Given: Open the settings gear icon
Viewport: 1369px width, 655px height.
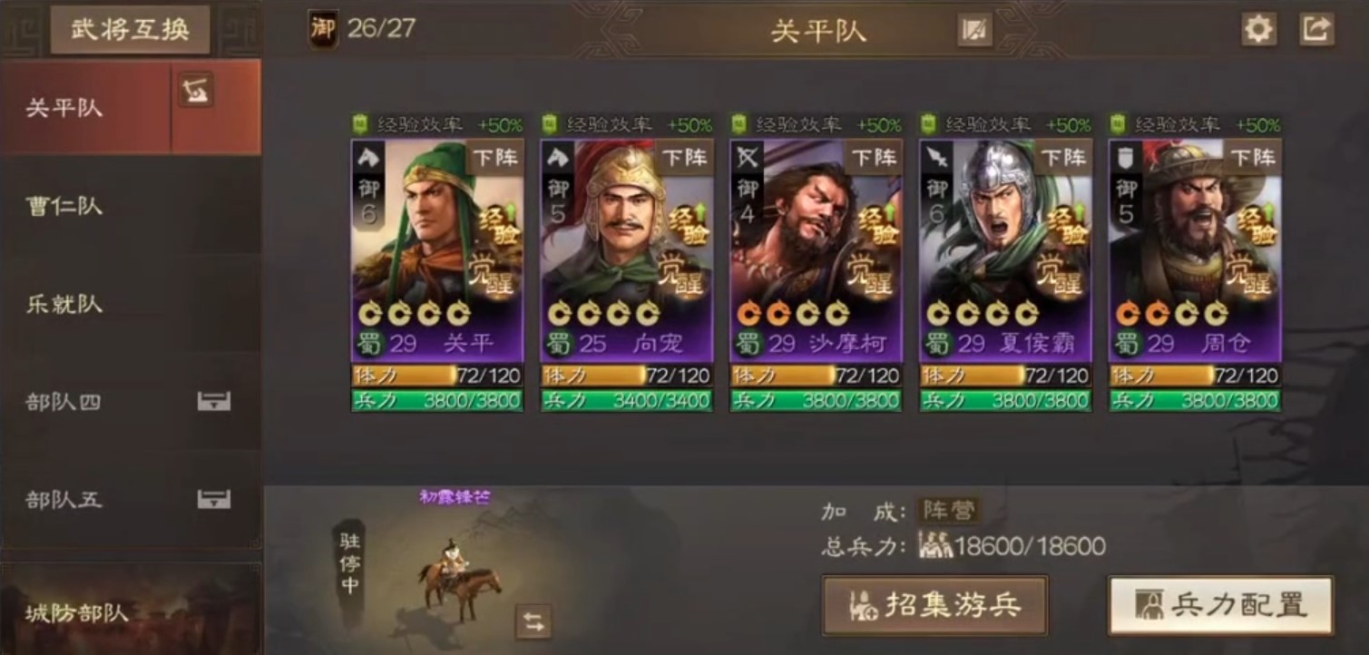Looking at the screenshot, I should (1258, 29).
